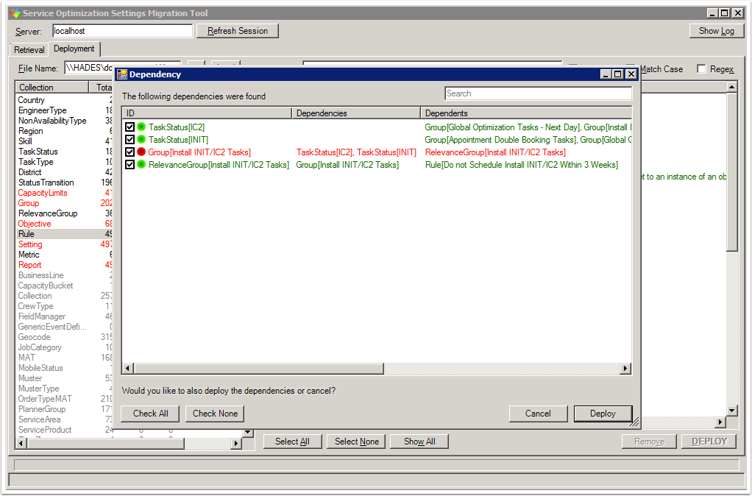This screenshot has height=496, width=752.
Task: Switch to the Retrieval tab
Action: point(29,50)
